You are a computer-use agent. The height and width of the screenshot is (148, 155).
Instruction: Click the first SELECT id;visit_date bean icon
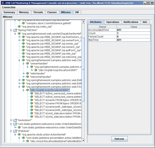32,113
